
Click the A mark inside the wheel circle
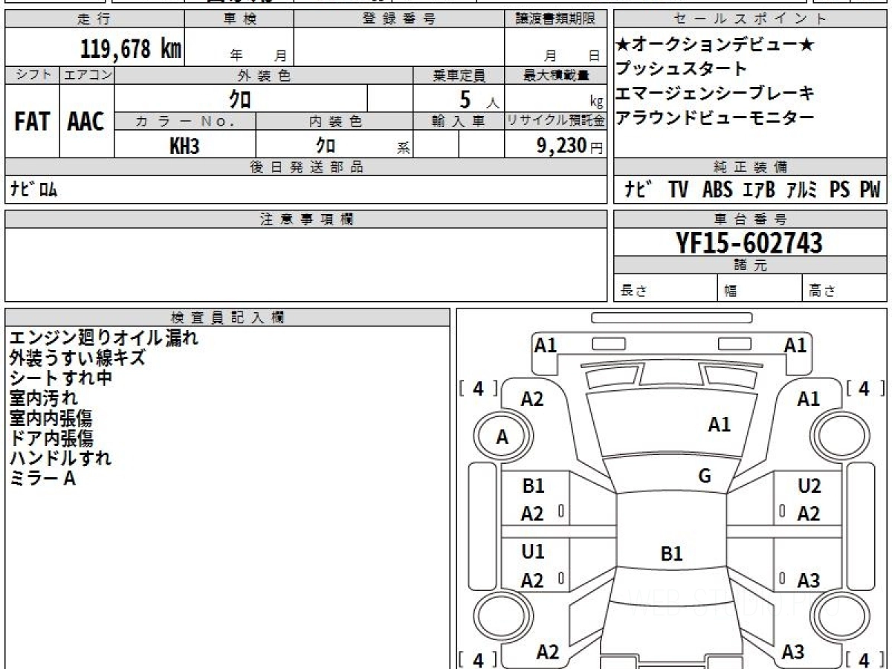(x=502, y=438)
